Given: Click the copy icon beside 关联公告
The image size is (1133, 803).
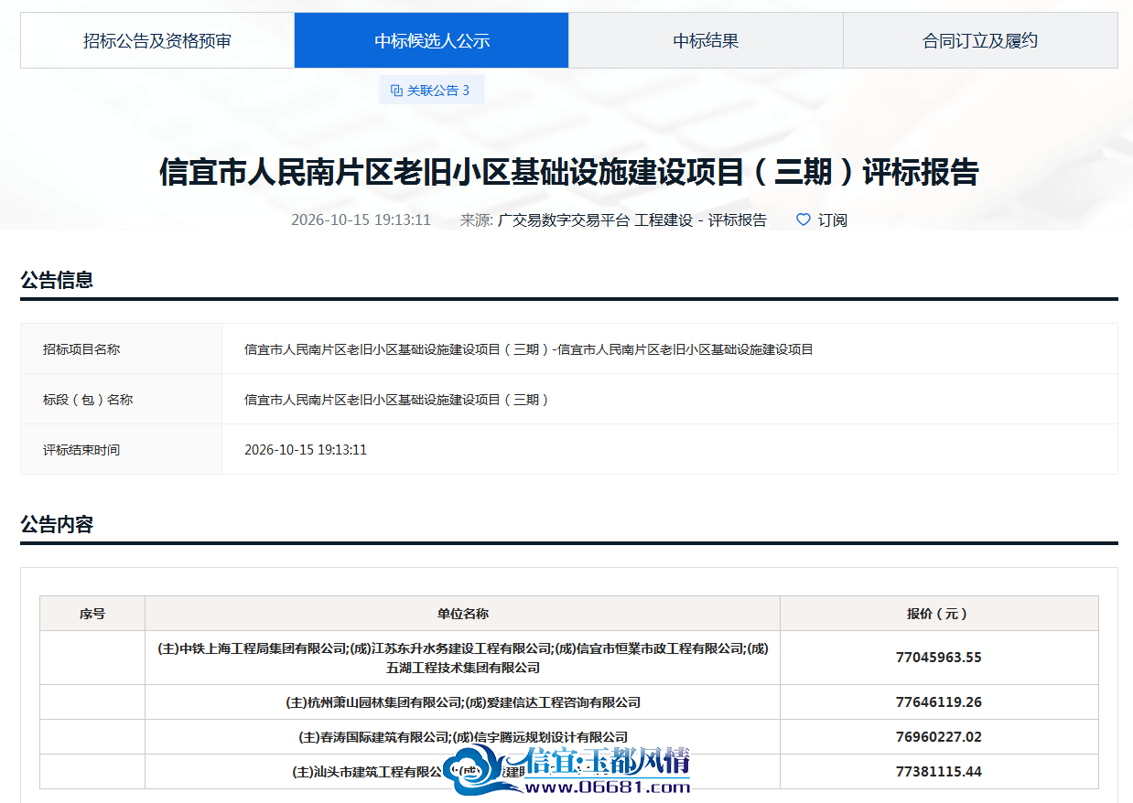Looking at the screenshot, I should coord(396,91).
